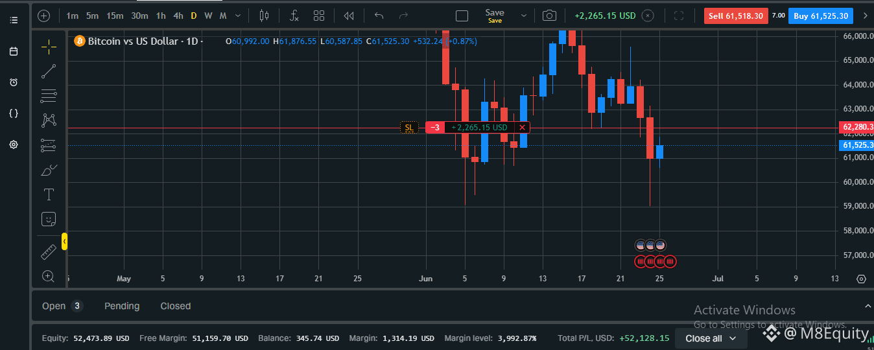
Task: Collapse the positions panel with chevron
Action: pyautogui.click(x=868, y=305)
